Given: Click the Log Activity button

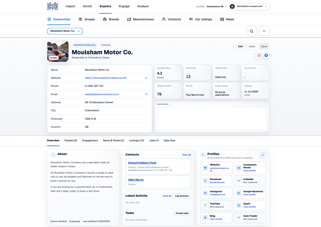Looking at the screenshot, I should point(182,196).
